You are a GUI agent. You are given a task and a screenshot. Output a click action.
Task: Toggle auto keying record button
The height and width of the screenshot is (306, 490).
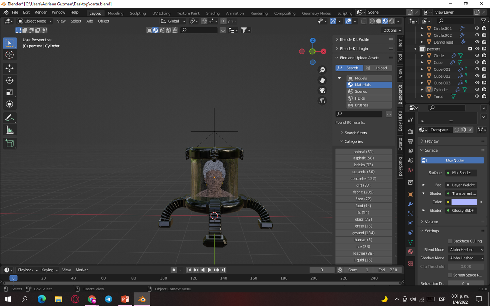[174, 270]
